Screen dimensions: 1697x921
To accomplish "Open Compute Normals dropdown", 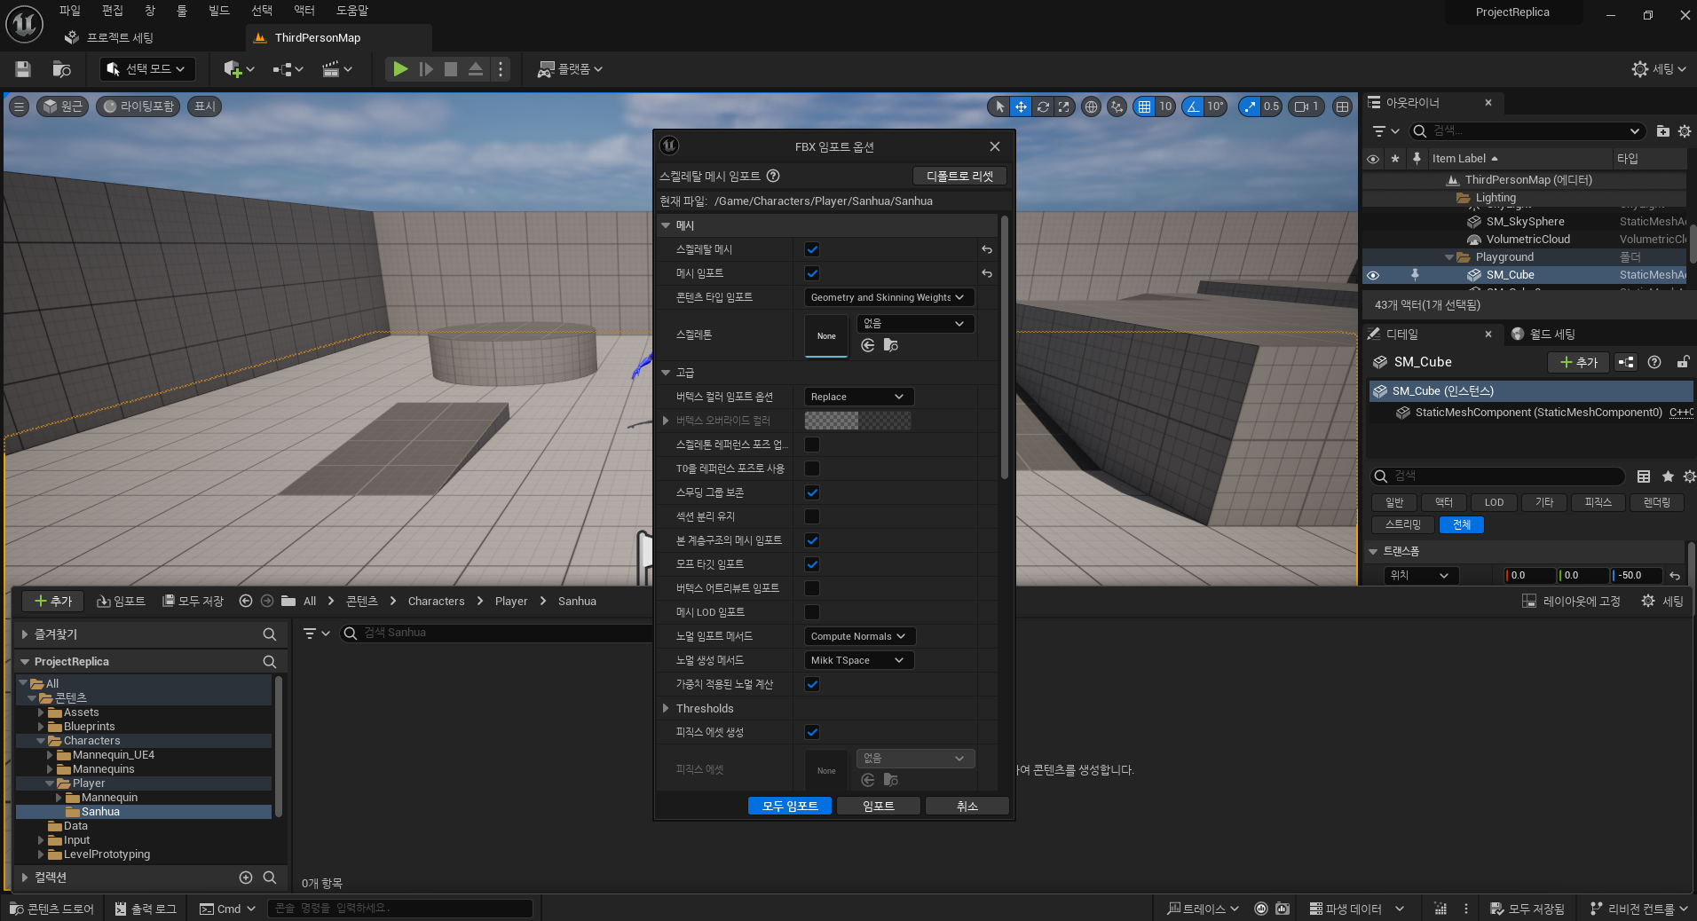I will click(860, 636).
